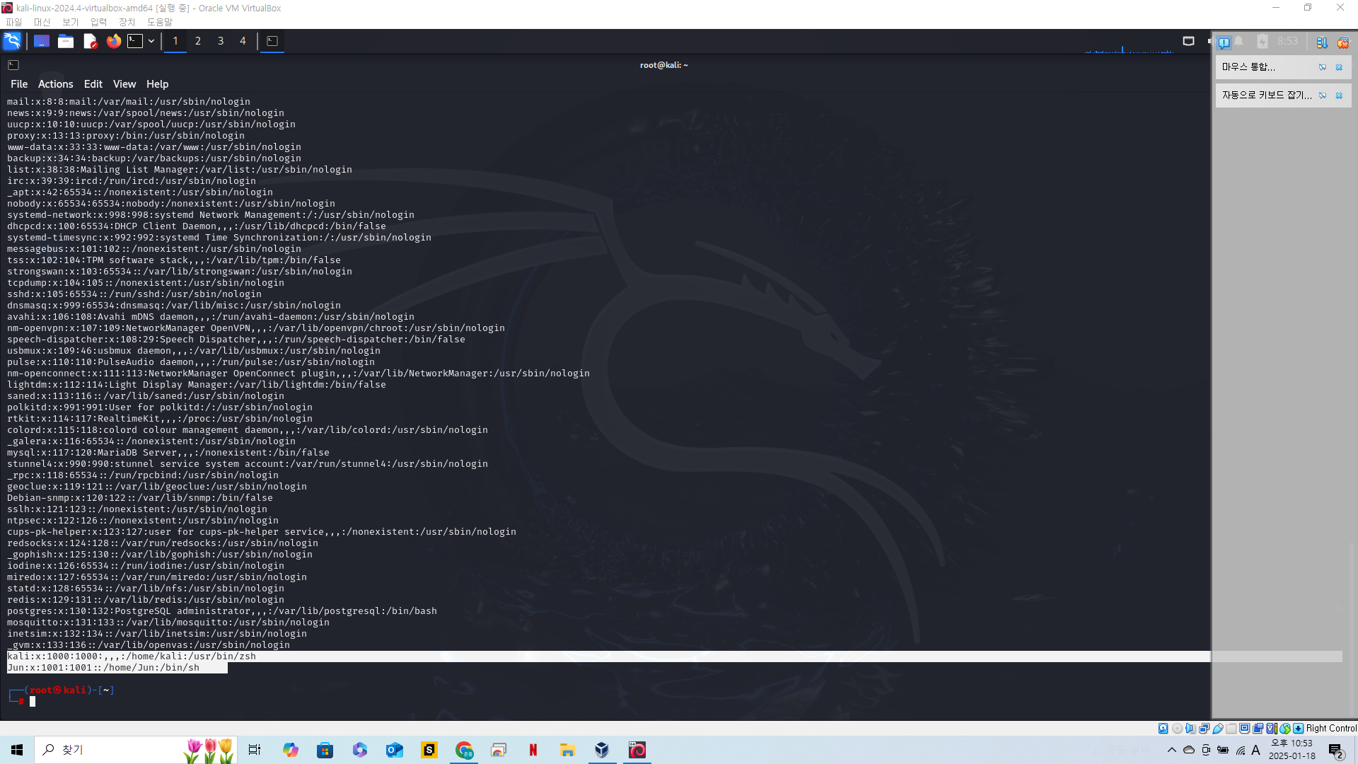
Task: Open VirtualBox USB device status icon
Action: tap(1218, 728)
